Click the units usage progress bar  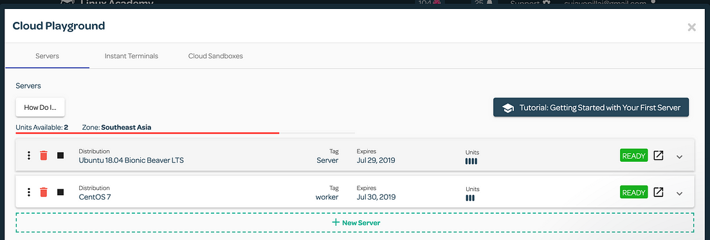(x=185, y=133)
